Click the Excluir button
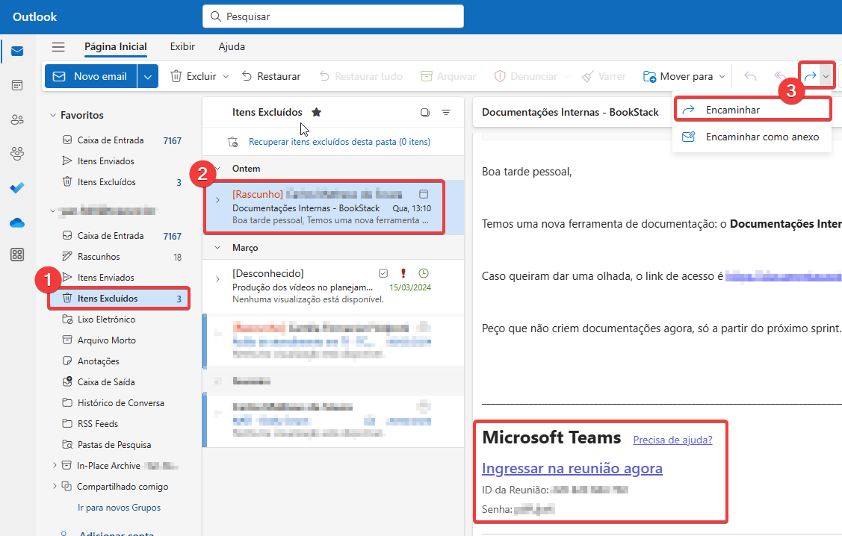 pos(194,77)
